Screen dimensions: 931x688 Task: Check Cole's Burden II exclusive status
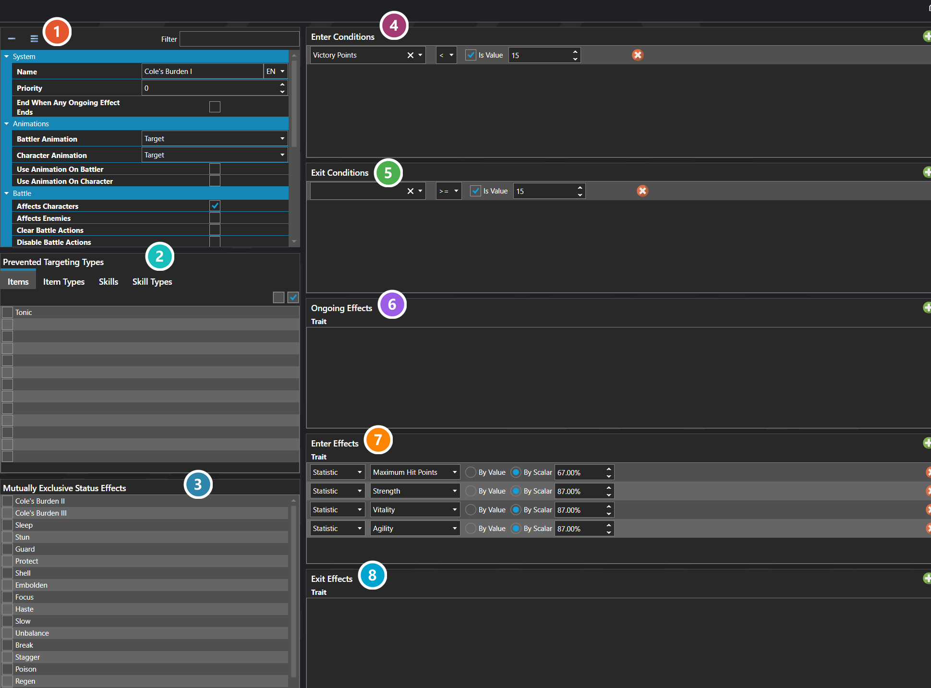click(x=7, y=501)
